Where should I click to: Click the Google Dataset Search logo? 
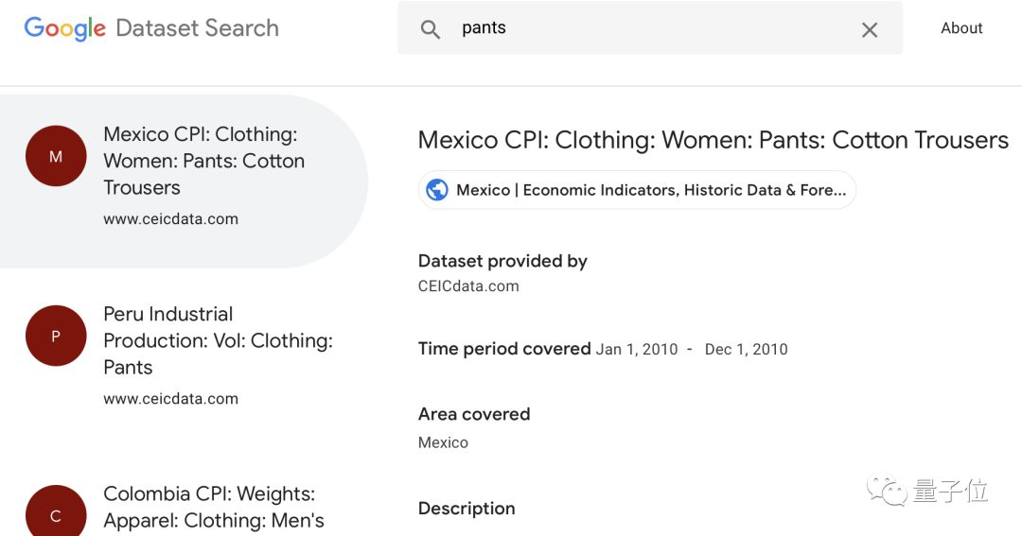151,28
